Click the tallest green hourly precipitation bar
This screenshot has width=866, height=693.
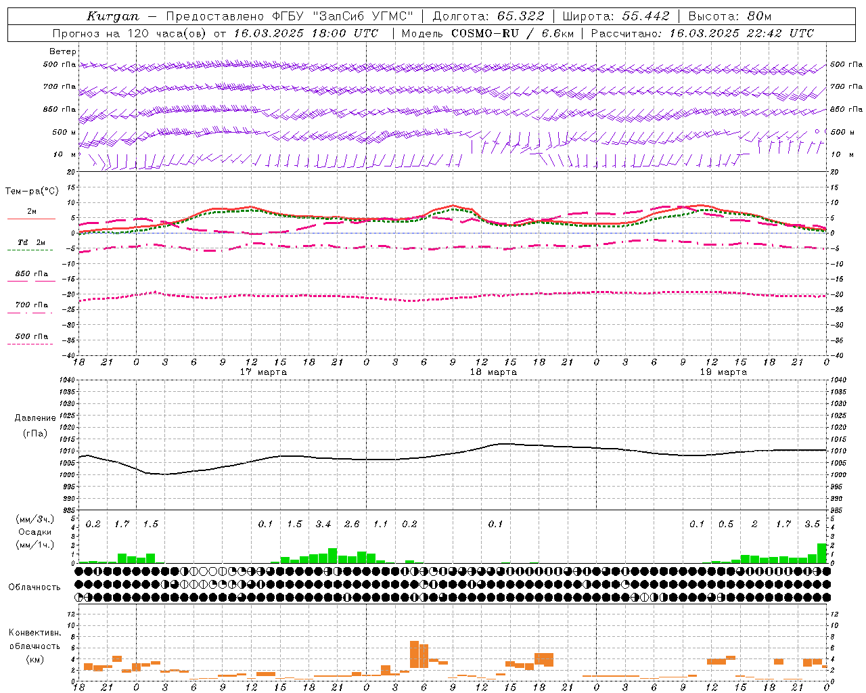pos(821,553)
